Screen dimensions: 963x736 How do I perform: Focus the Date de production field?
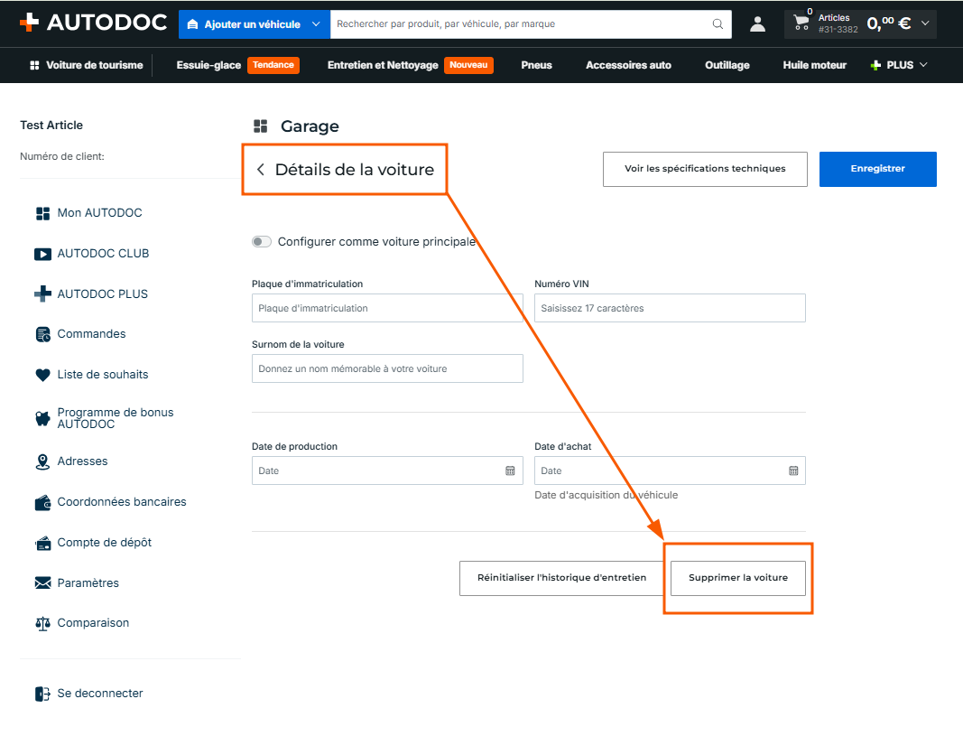tap(387, 470)
